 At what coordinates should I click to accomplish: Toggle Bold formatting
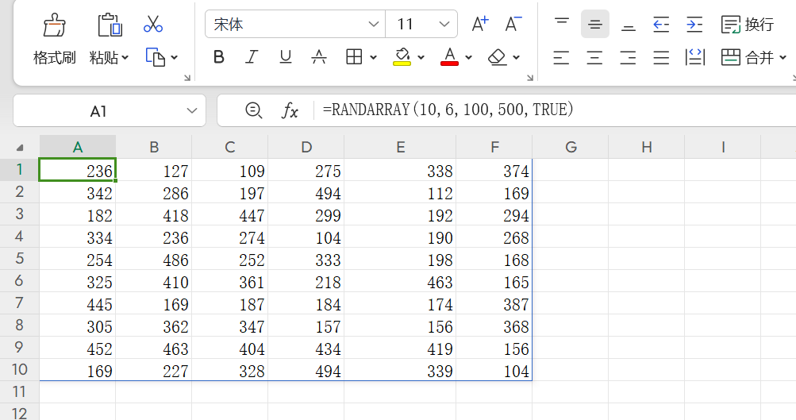[219, 57]
